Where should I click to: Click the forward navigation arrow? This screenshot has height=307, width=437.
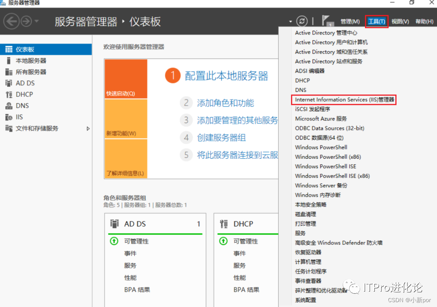point(26,21)
